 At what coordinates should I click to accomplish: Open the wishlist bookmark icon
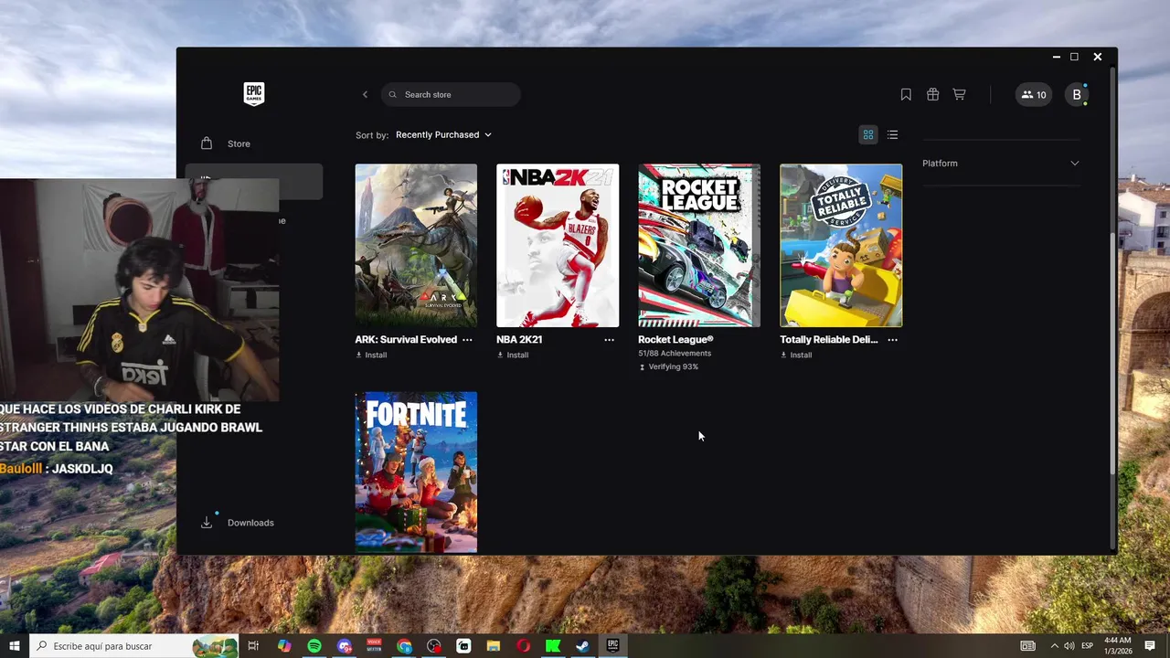point(906,94)
